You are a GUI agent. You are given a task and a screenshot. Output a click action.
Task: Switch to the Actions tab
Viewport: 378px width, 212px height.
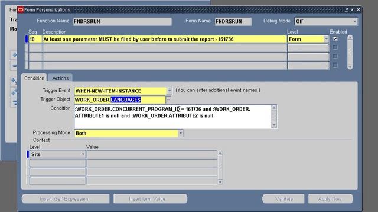[x=60, y=78]
